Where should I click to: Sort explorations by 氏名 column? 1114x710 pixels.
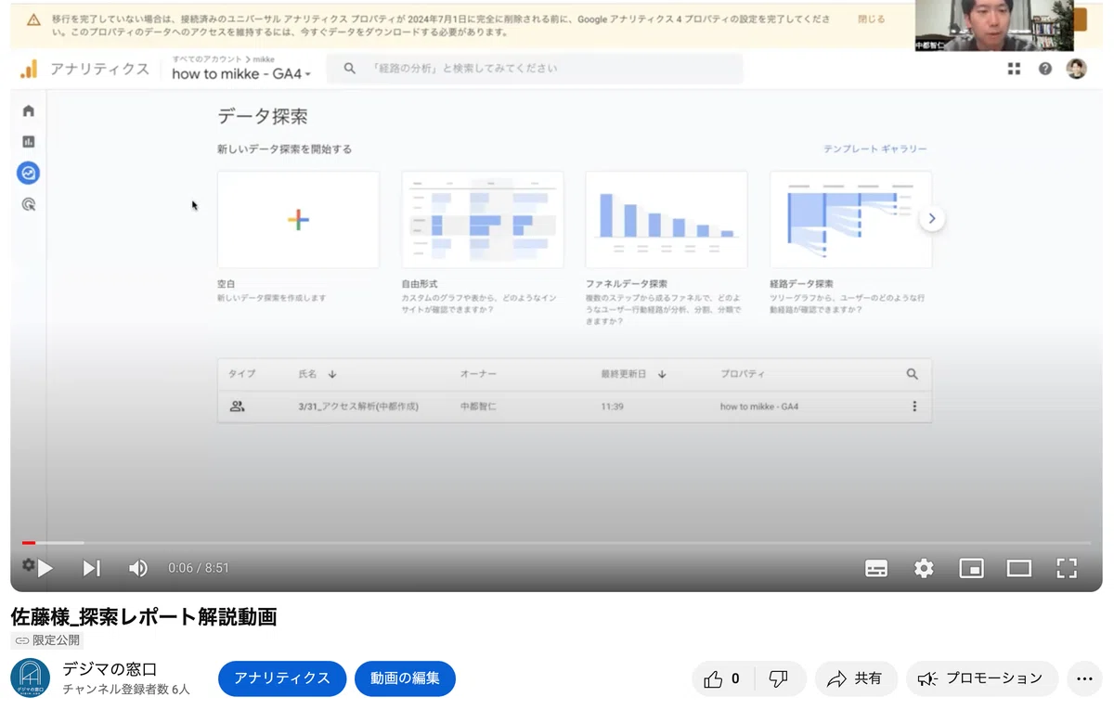click(x=317, y=374)
